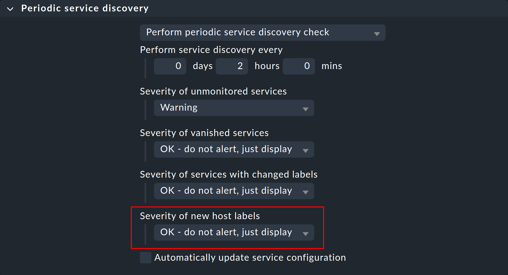This screenshot has width=508, height=275.
Task: Click the dropdown triangle for vanished services severity
Action: (x=306, y=150)
